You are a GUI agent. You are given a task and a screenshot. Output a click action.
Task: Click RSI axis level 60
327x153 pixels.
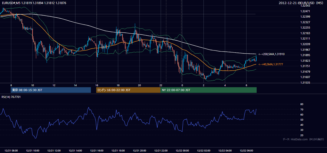coord(302,114)
